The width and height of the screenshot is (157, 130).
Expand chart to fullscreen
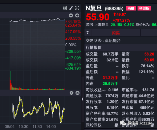pos(77,8)
